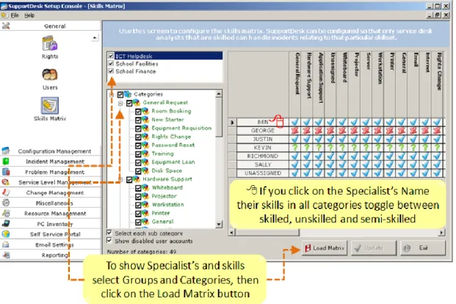Click the General header icon in sidebar
The height and width of the screenshot is (304, 456).
point(6,26)
